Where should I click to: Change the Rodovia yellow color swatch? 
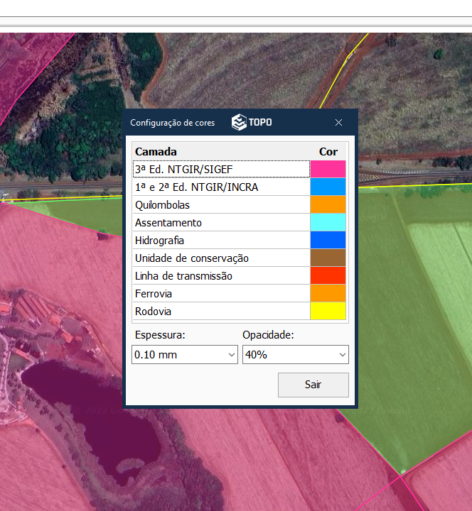coord(328,311)
